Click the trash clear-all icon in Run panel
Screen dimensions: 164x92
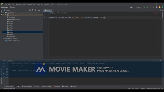pos(7,77)
